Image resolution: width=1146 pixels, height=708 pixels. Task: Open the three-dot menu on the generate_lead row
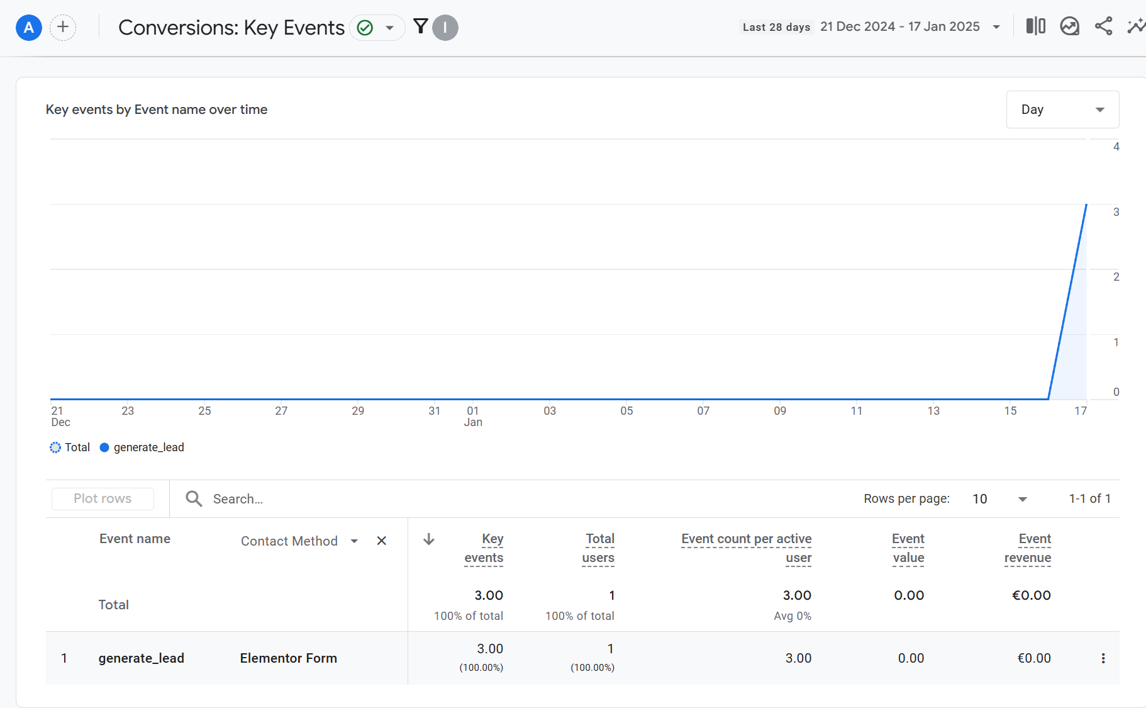(x=1103, y=658)
